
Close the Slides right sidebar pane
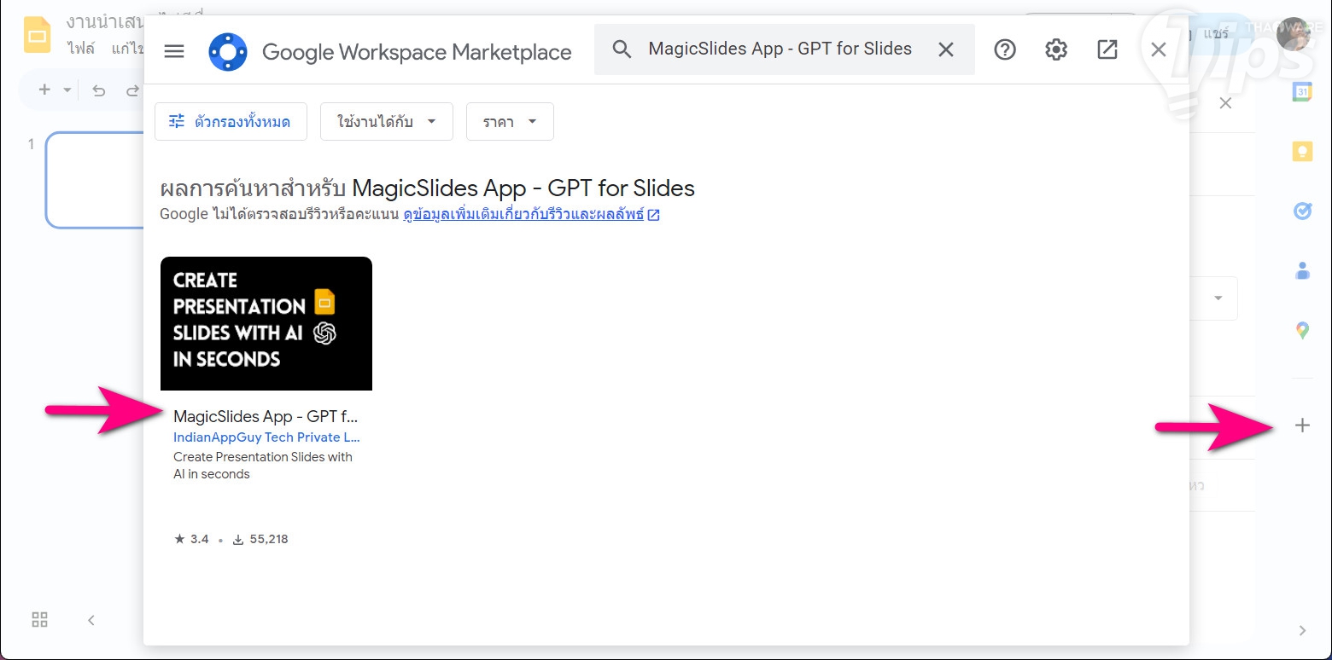point(1225,103)
